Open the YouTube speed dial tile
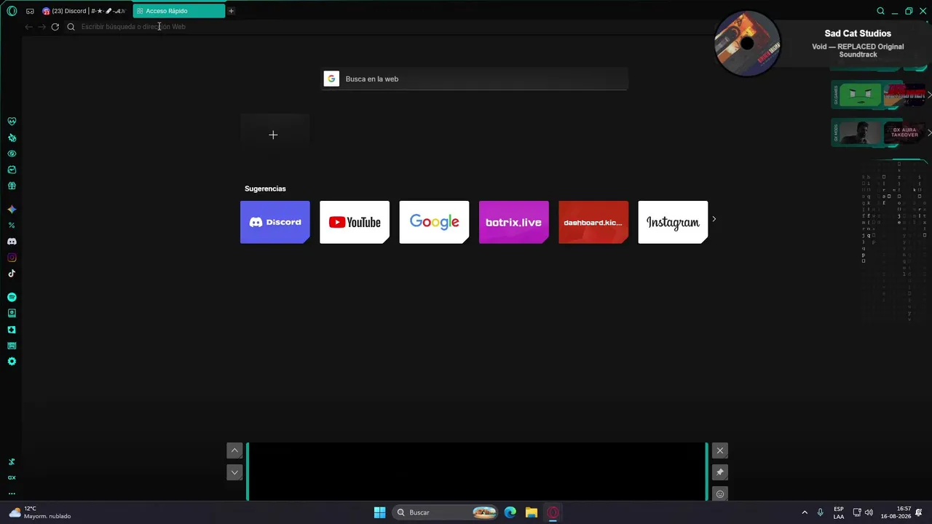This screenshot has height=524, width=932. coord(355,222)
